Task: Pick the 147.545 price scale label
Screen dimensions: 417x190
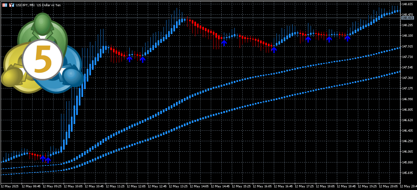Action: (x=407, y=67)
